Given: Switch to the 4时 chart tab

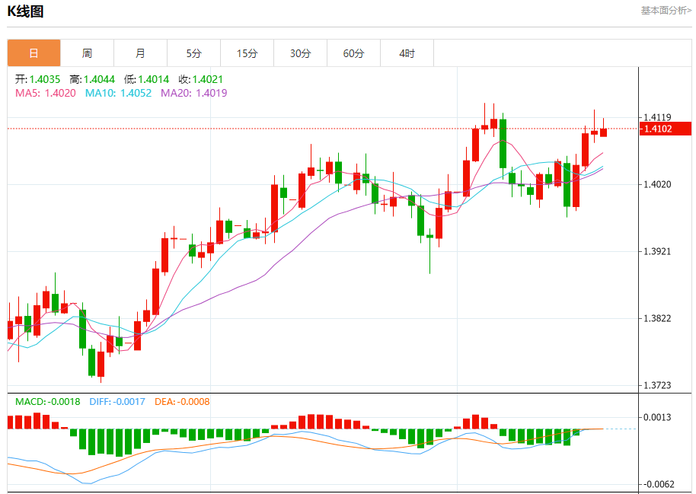Looking at the screenshot, I should 407,53.
